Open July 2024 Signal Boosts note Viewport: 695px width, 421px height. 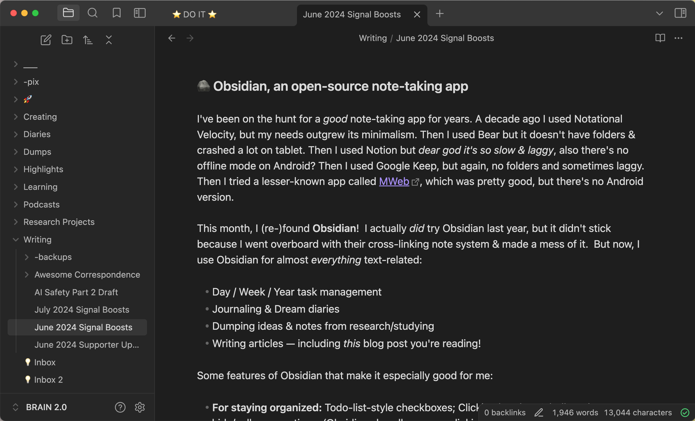point(82,310)
